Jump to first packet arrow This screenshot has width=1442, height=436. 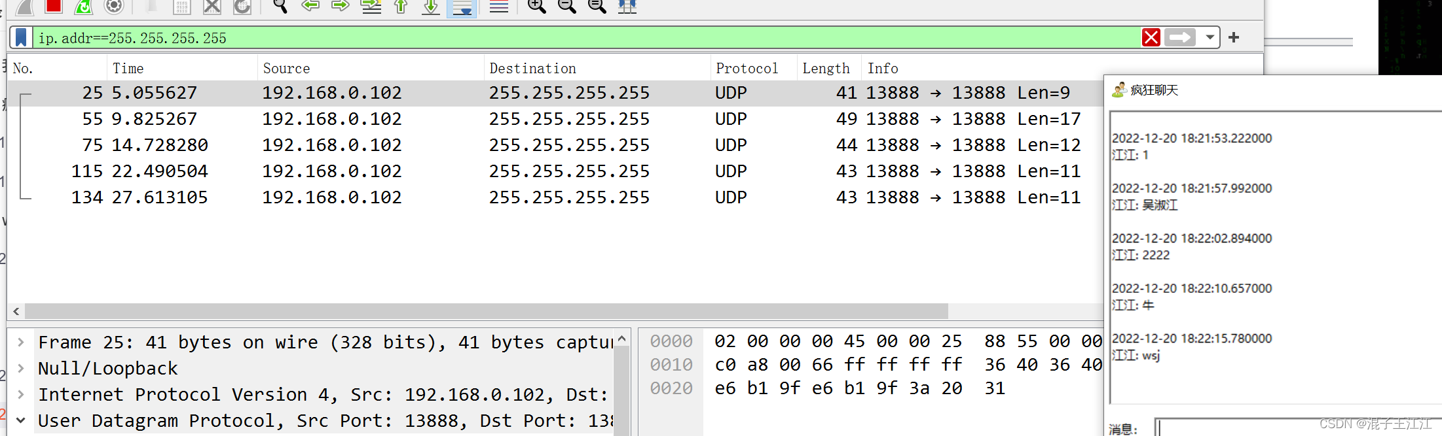click(401, 7)
